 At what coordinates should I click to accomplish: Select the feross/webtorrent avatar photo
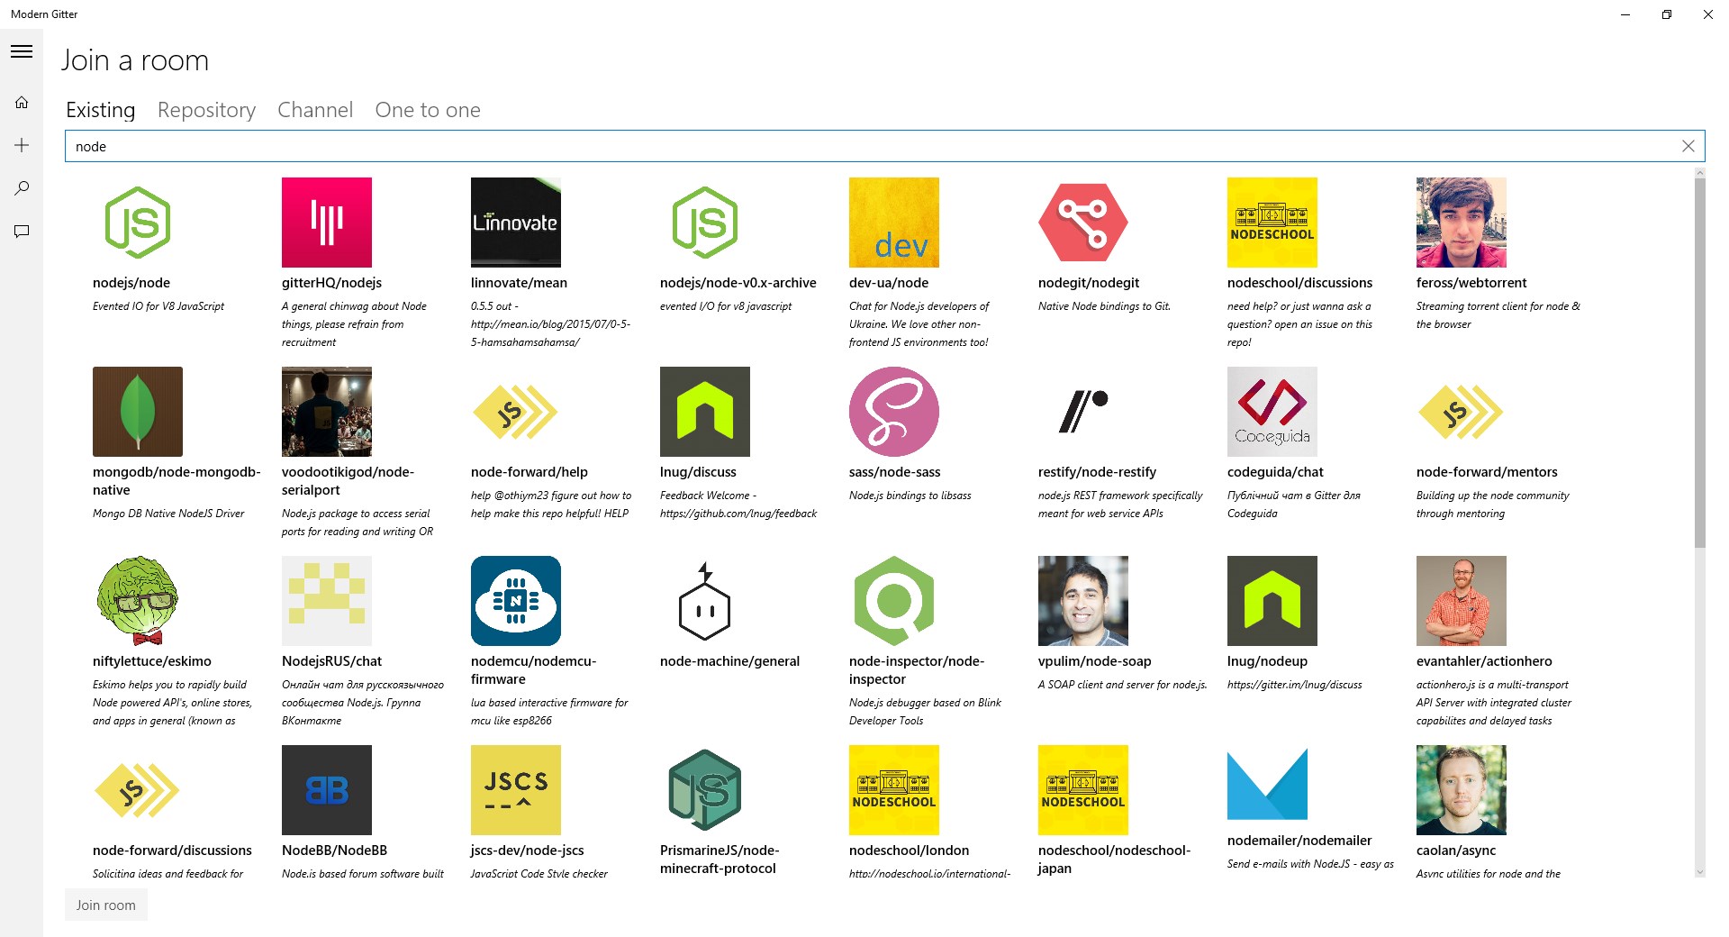1462,223
